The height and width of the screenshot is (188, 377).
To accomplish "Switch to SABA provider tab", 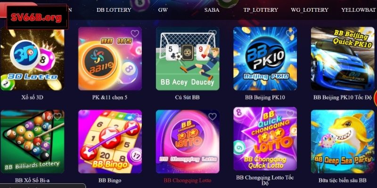I will [x=212, y=10].
